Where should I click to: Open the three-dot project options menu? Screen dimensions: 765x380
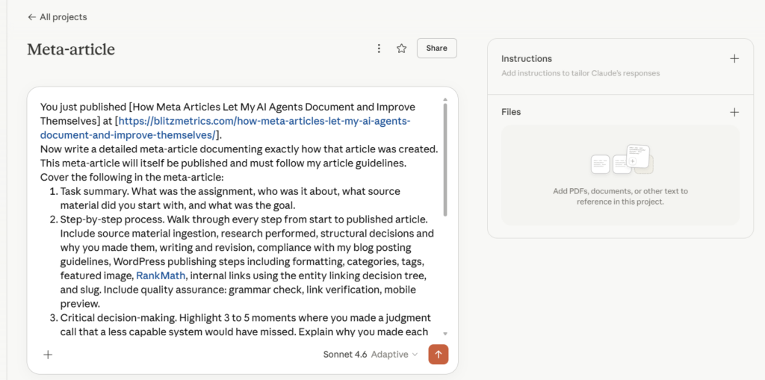379,49
